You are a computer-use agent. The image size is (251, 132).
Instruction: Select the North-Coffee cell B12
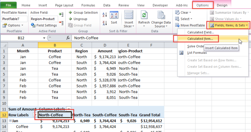click(54, 115)
